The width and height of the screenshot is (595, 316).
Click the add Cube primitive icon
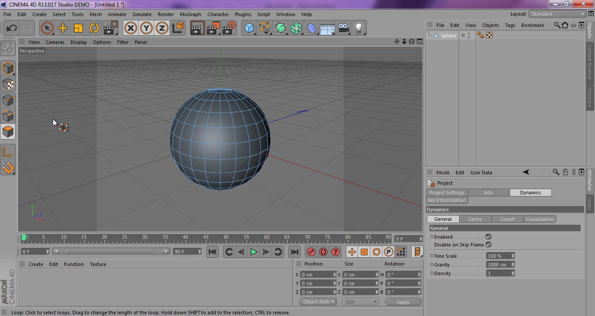pos(249,28)
